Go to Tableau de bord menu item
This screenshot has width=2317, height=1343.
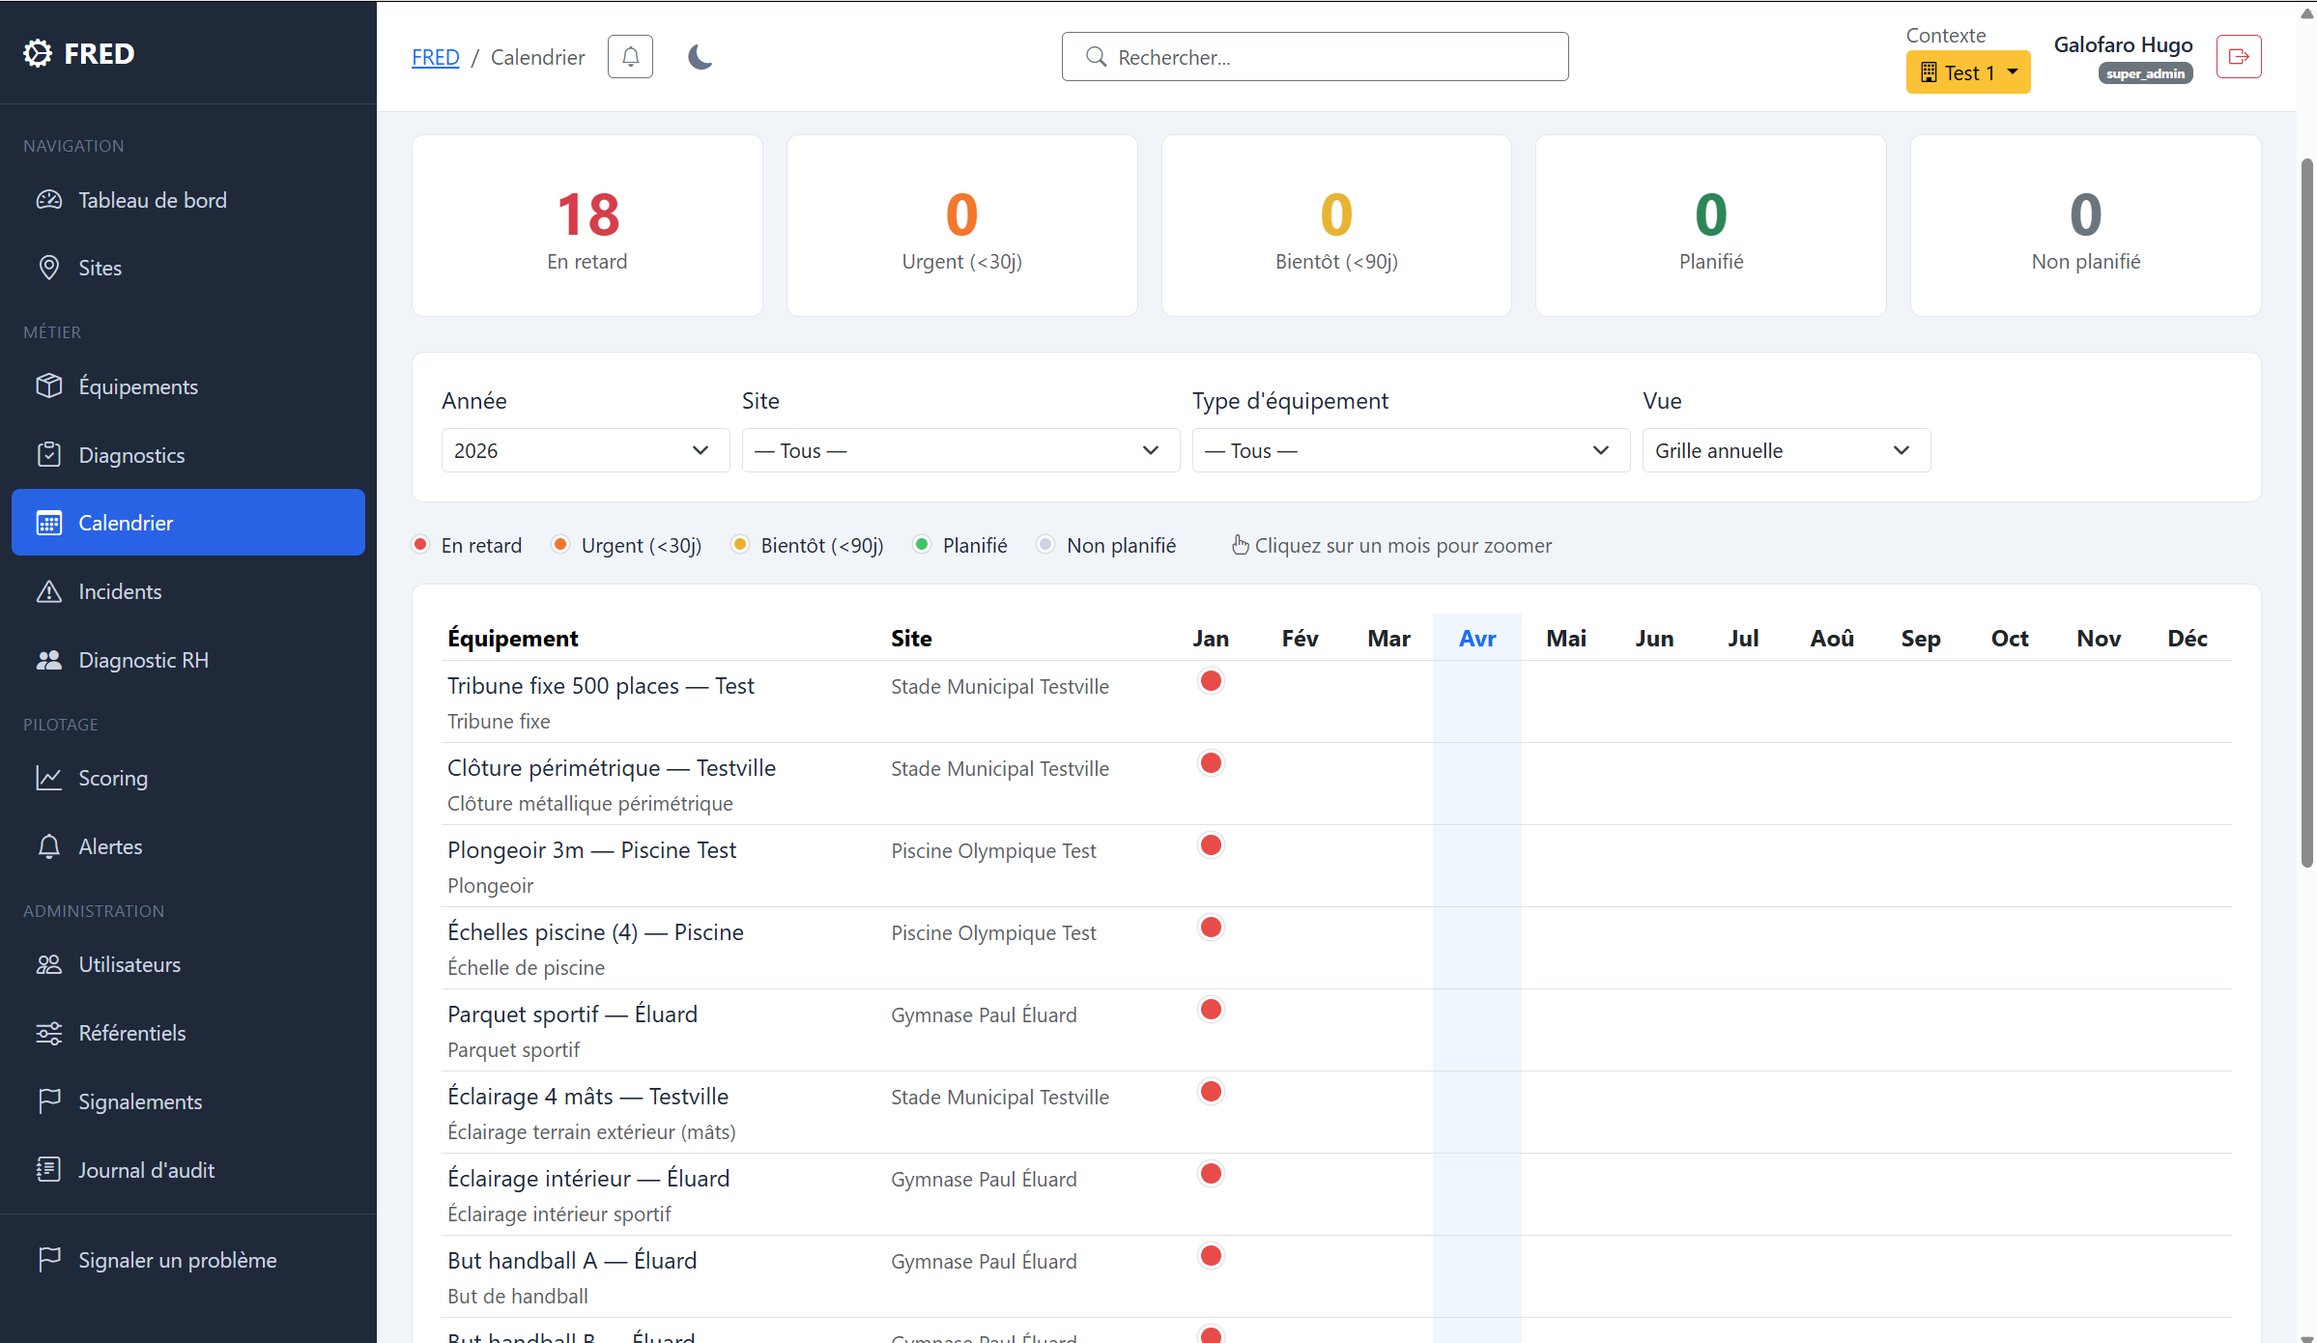152,200
